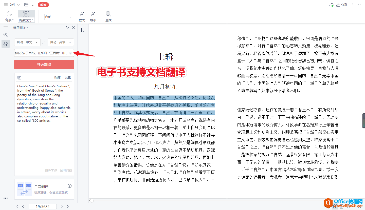Go to the first page
Image resolution: width=365 pixels, height=210 pixels.
(x=17, y=206)
